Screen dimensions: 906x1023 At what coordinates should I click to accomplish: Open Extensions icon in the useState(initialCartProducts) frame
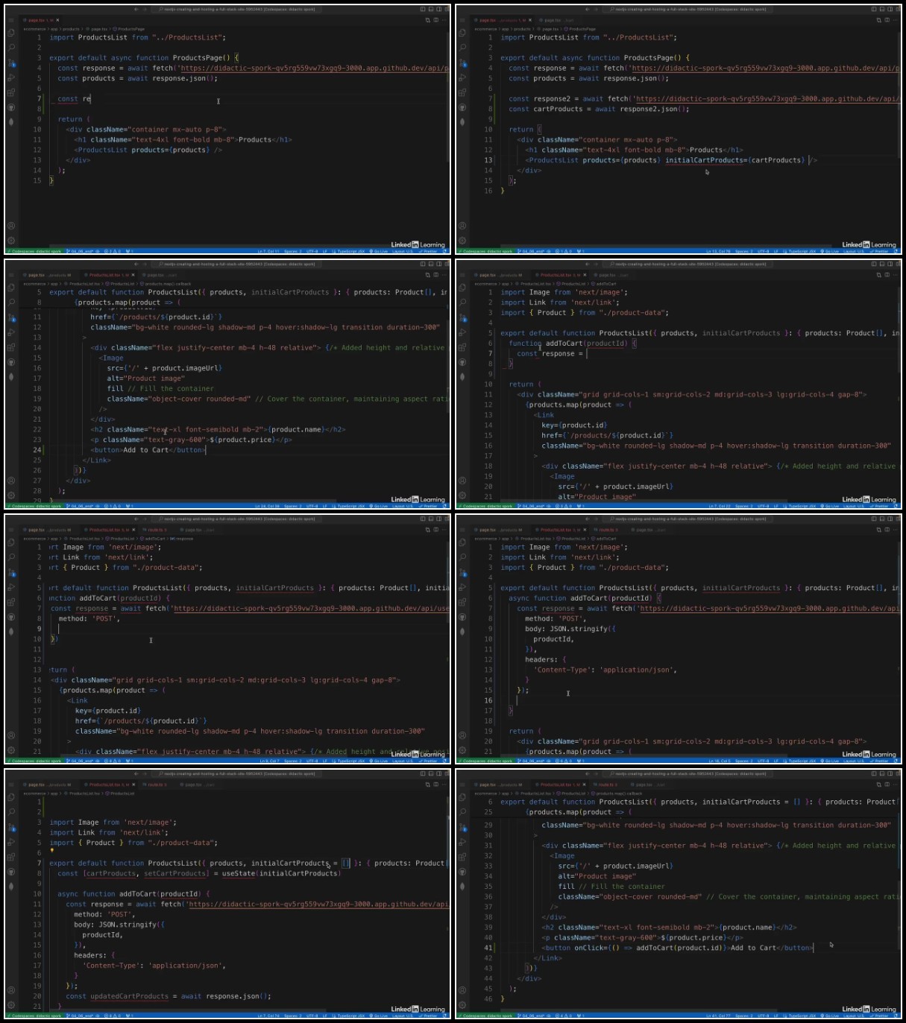12,857
